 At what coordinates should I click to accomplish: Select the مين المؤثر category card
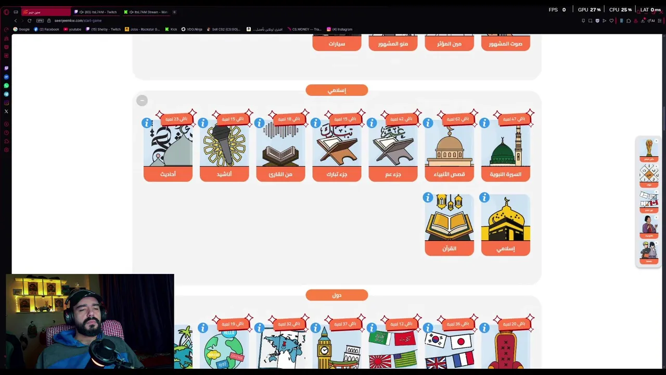pyautogui.click(x=449, y=43)
